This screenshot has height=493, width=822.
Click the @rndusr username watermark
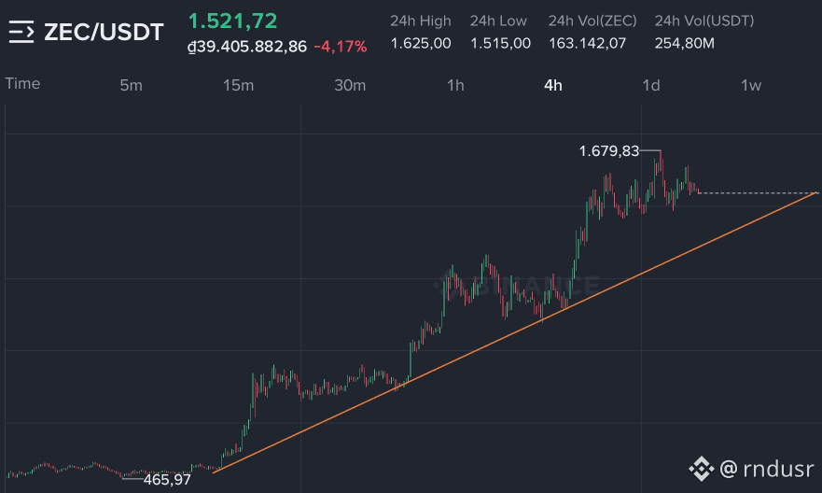[x=766, y=469]
